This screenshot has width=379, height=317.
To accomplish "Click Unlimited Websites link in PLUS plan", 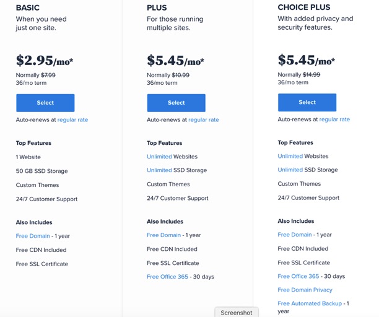I will [159, 157].
